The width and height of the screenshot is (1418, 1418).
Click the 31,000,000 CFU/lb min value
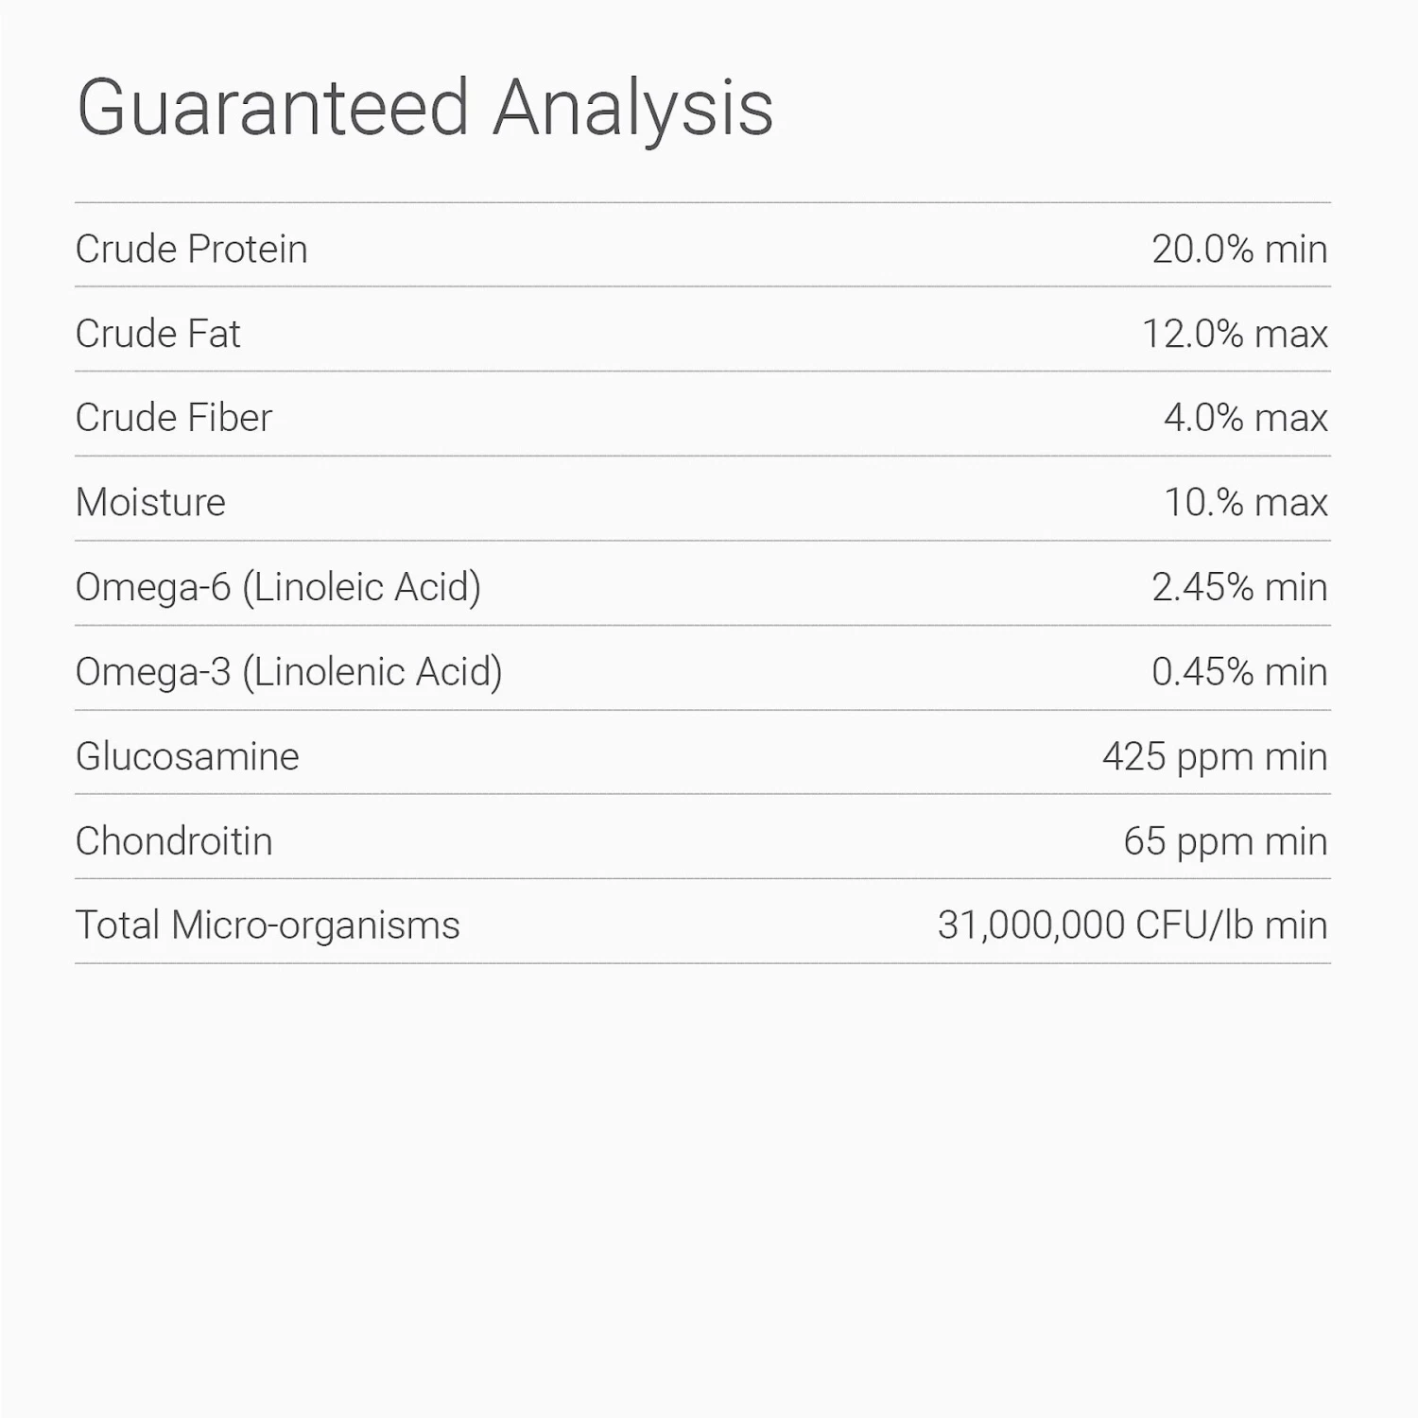(1132, 925)
